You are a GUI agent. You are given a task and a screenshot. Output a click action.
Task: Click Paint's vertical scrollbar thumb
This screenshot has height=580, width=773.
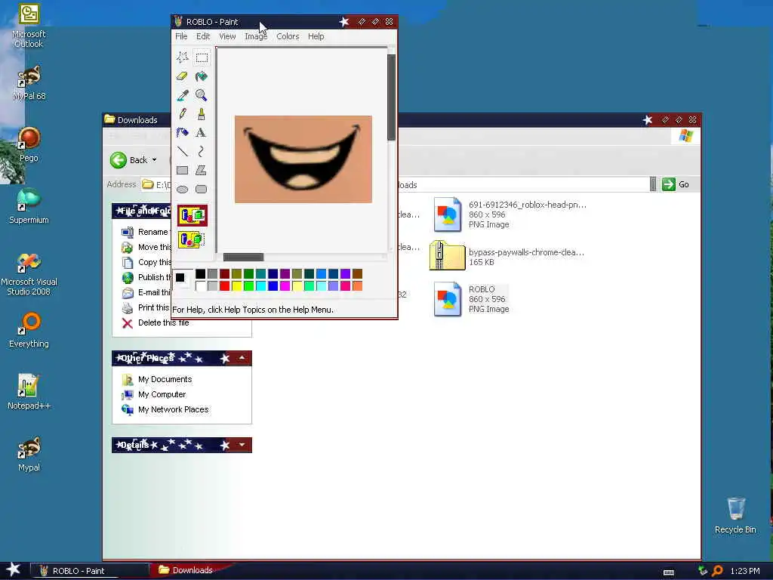pos(392,97)
